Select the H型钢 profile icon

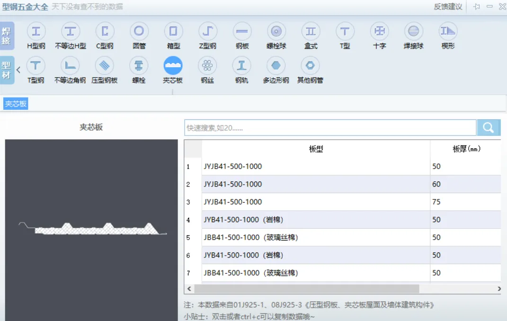point(36,33)
